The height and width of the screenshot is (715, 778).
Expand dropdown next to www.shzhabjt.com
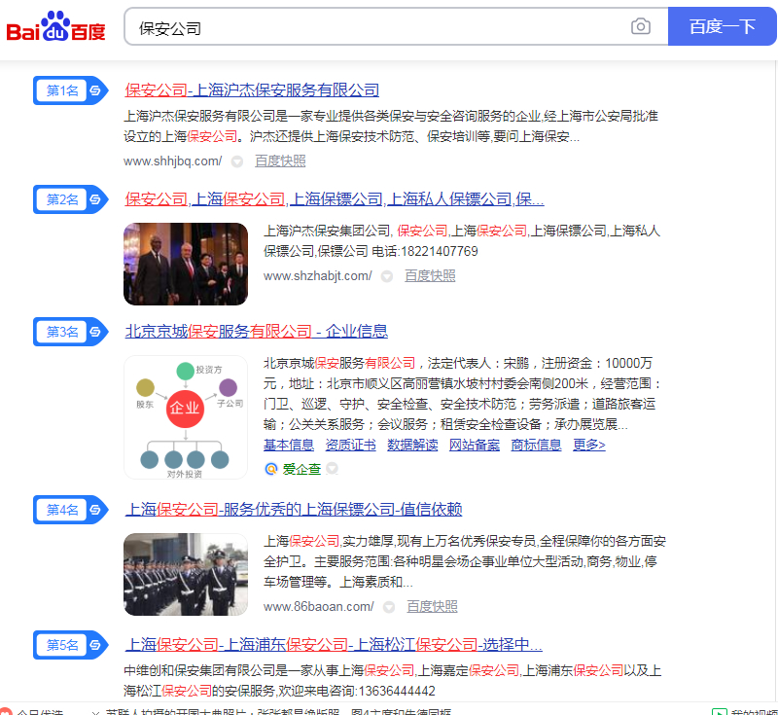[387, 276]
